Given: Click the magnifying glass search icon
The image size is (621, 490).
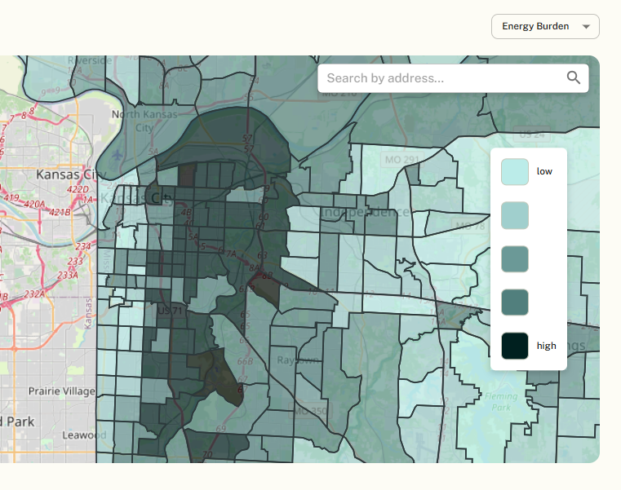Looking at the screenshot, I should [573, 78].
